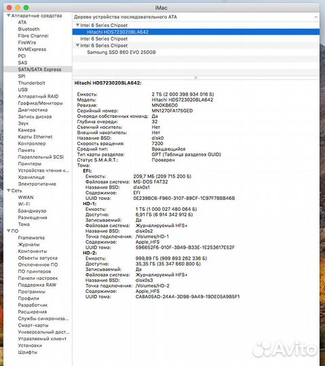This screenshot has width=325, height=366.
Task: Select Журналы entry
Action: point(28,245)
